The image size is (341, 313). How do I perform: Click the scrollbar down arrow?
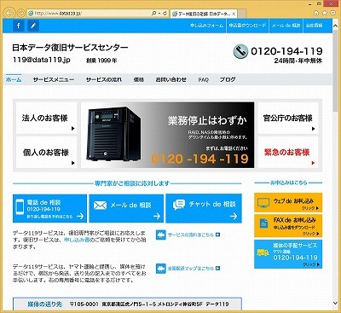coord(336,304)
